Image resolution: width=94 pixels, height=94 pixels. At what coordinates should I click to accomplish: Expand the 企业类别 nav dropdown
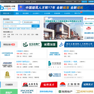(36, 13)
